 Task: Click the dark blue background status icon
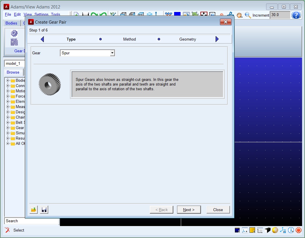237,230
